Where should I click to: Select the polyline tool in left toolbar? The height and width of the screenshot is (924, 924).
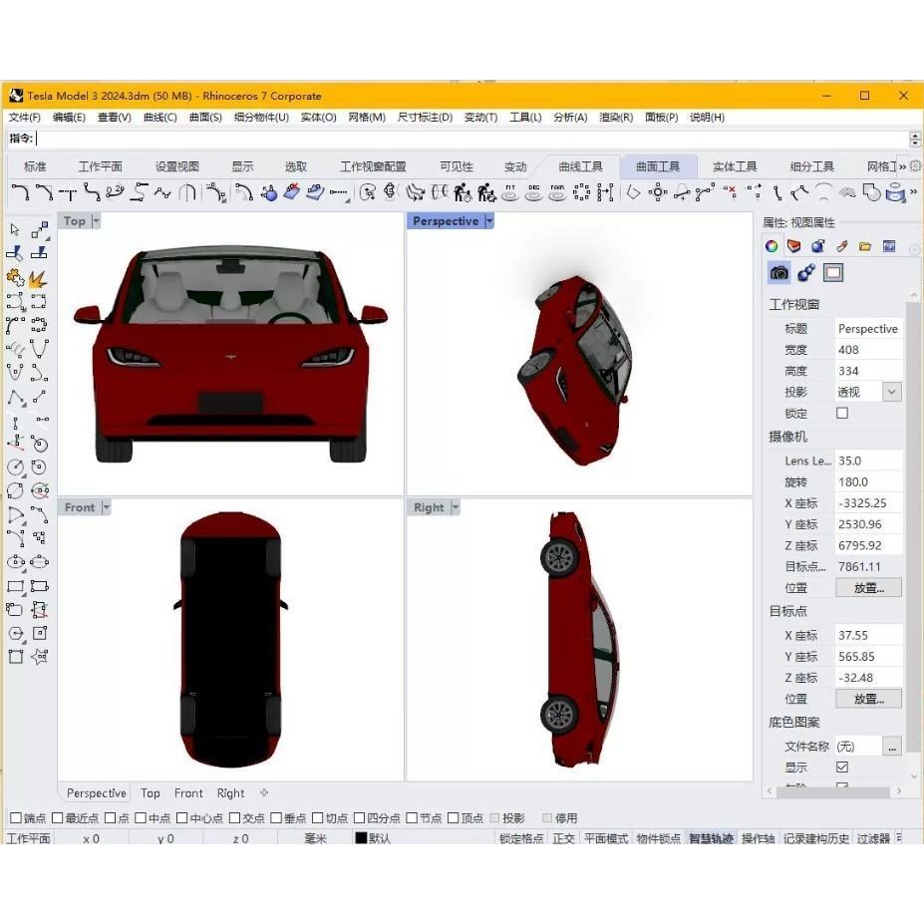(16, 398)
